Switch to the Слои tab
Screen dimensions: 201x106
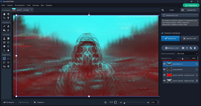click(170, 10)
